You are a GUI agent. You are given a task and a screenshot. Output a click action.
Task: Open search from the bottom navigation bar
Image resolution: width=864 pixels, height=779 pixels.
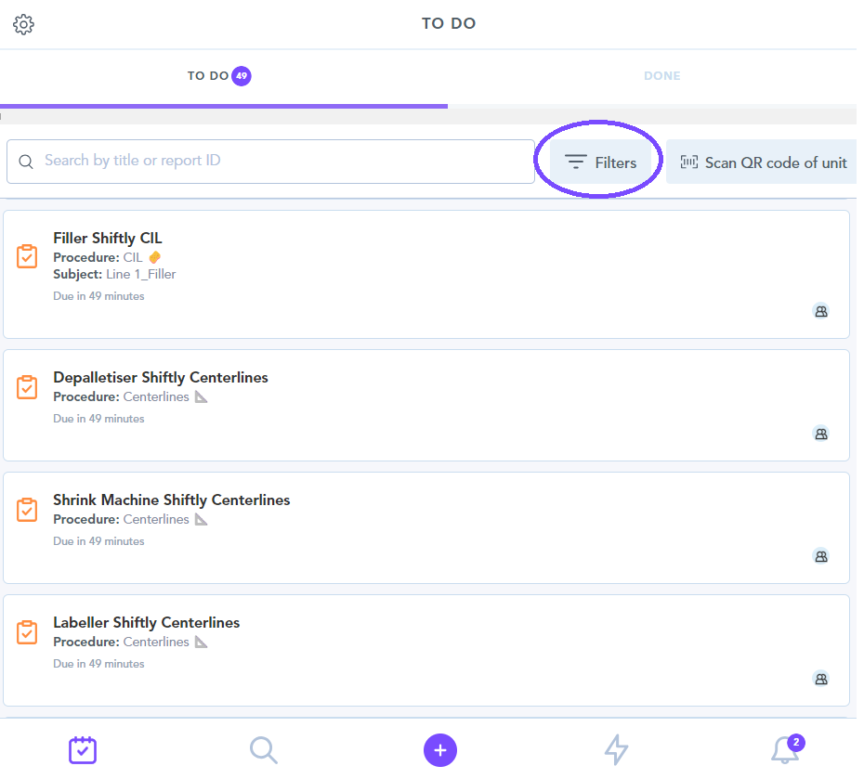tap(264, 749)
